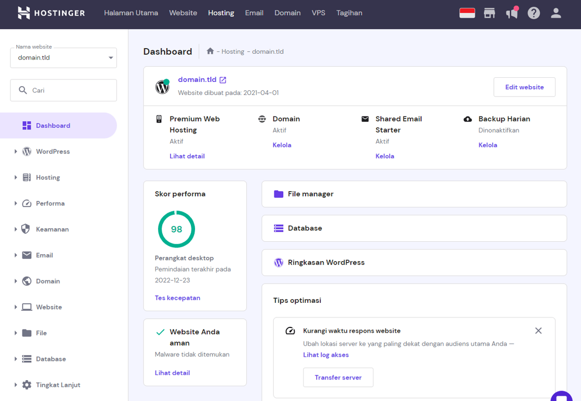Click the Edit website button
This screenshot has width=581, height=401.
pyautogui.click(x=524, y=87)
